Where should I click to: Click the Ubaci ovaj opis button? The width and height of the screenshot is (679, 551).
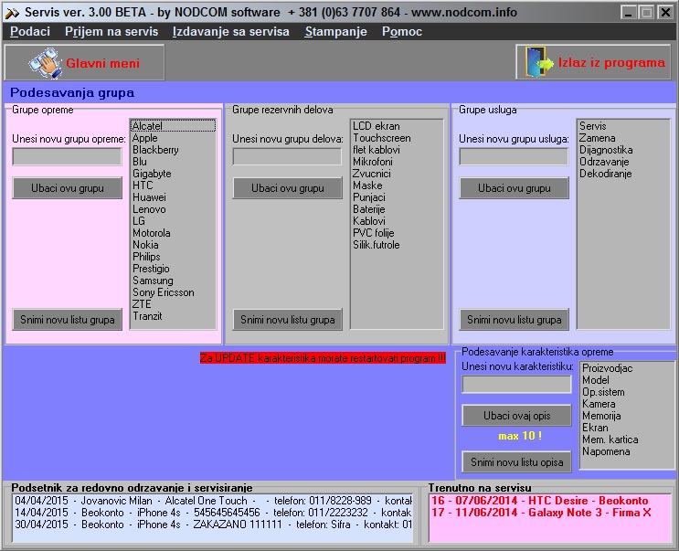click(x=516, y=416)
